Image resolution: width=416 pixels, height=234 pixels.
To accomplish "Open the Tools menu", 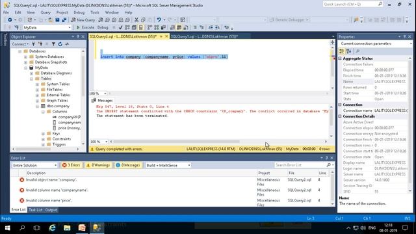I will pos(94,12).
